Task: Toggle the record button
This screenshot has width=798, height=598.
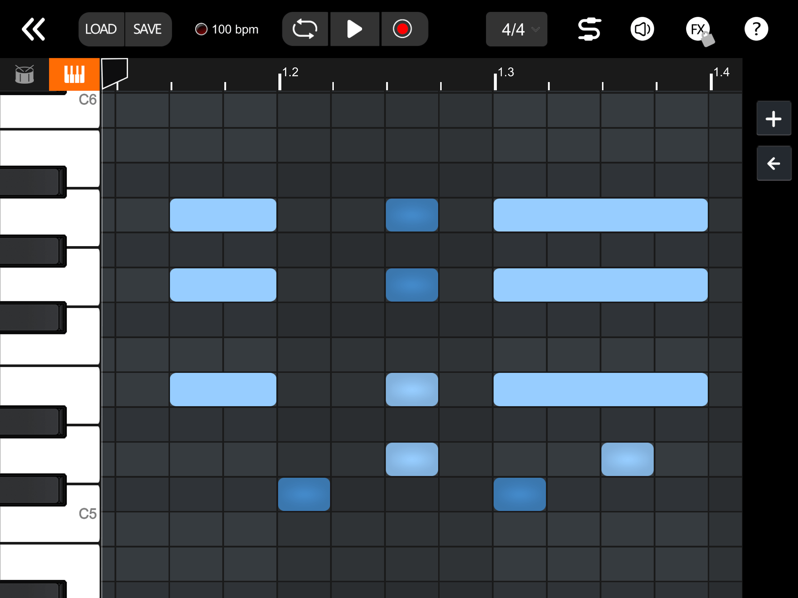Action: tap(402, 29)
